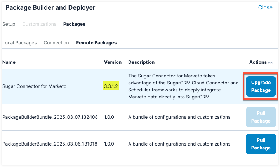280x167 pixels.
Task: Click the highlighted version 3.3.1.2
Action: pos(112,86)
